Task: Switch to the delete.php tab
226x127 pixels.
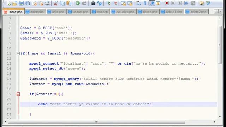Action: click(148, 12)
